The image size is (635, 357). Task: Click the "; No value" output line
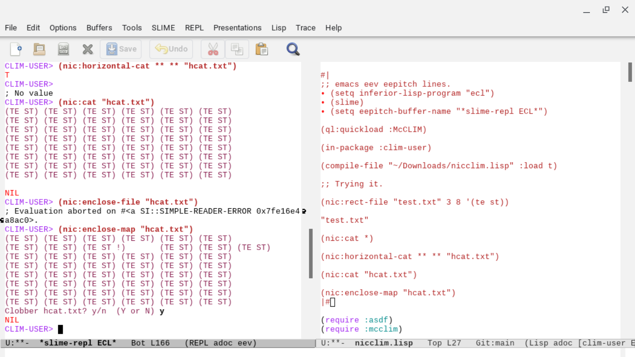coord(29,93)
